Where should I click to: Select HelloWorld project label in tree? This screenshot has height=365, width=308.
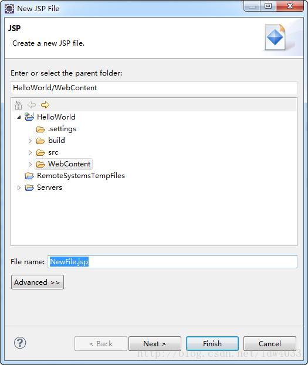[x=56, y=117]
